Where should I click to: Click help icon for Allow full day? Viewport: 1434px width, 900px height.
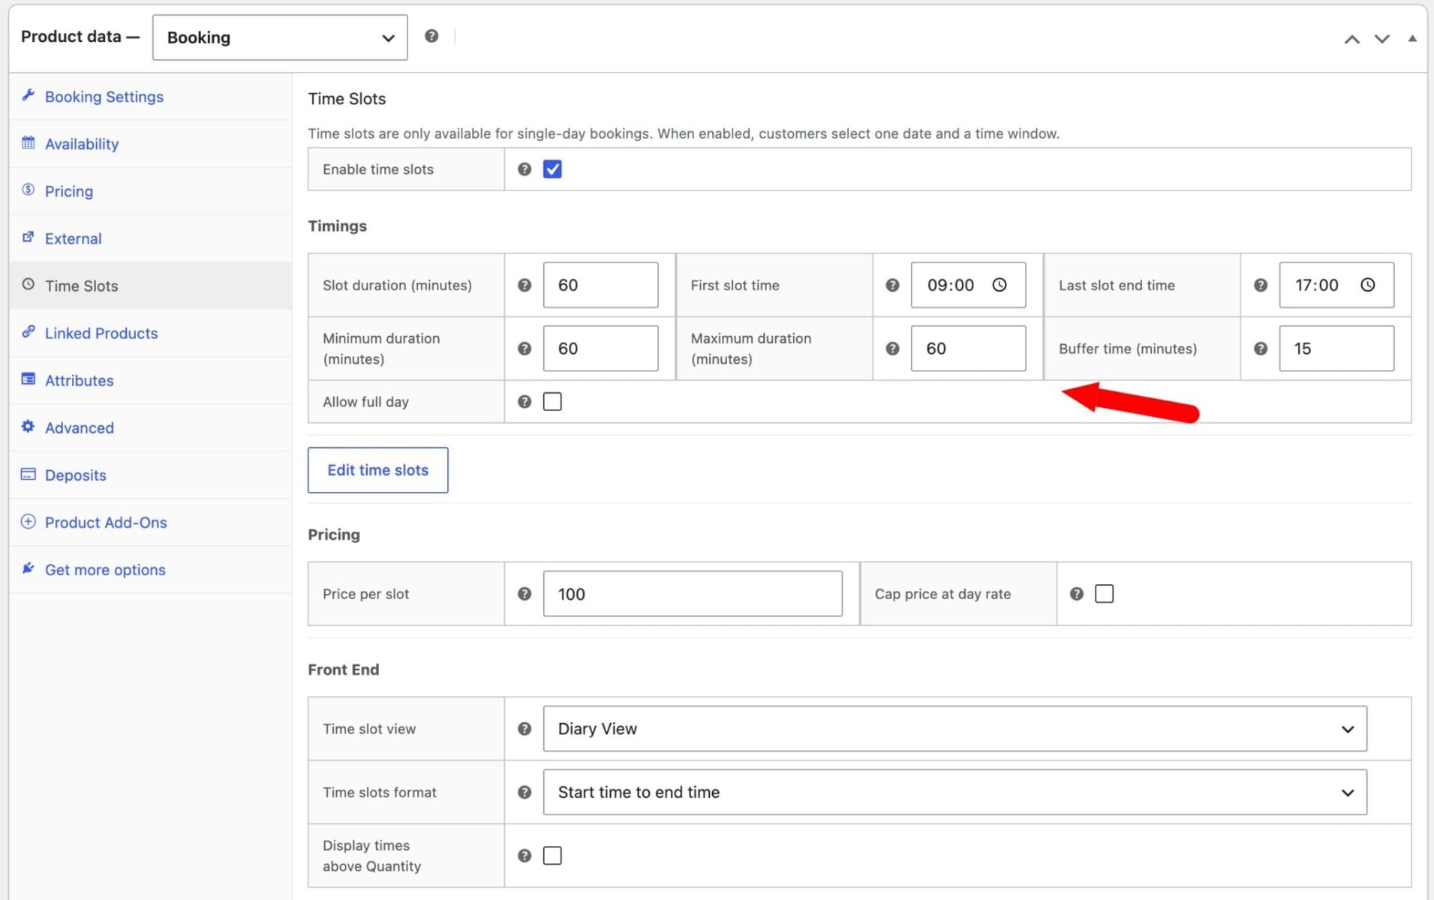pyautogui.click(x=525, y=402)
